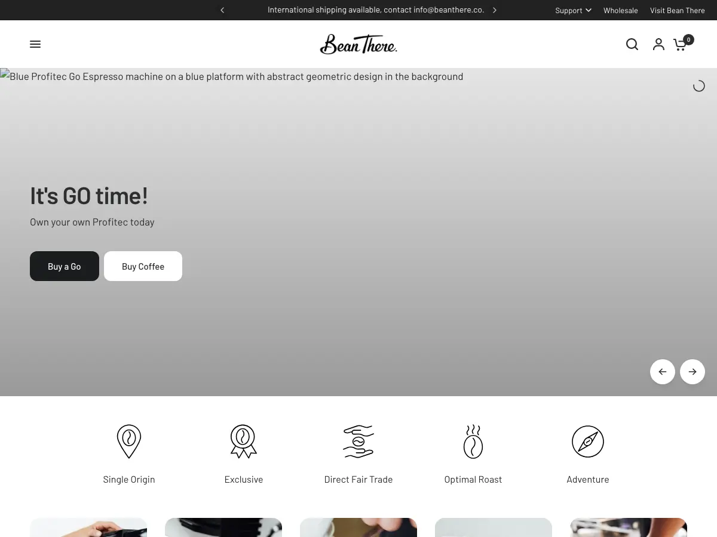Go to previous hero slide
The image size is (717, 537).
[x=663, y=372]
